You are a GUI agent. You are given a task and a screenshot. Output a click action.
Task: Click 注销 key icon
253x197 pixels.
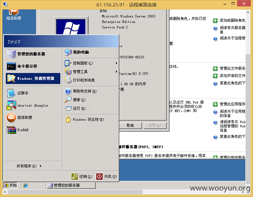pyautogui.click(x=75, y=177)
